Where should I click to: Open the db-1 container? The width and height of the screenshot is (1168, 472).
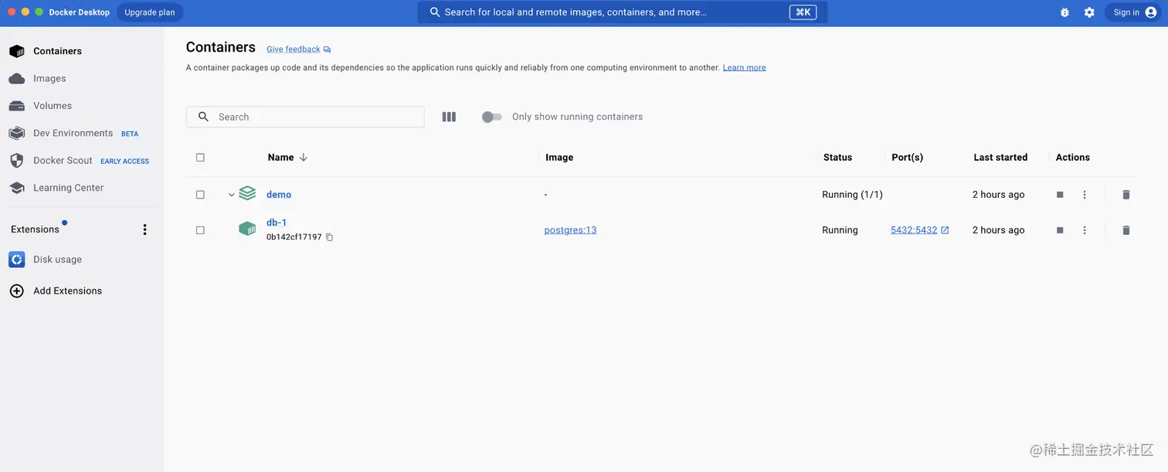point(277,222)
